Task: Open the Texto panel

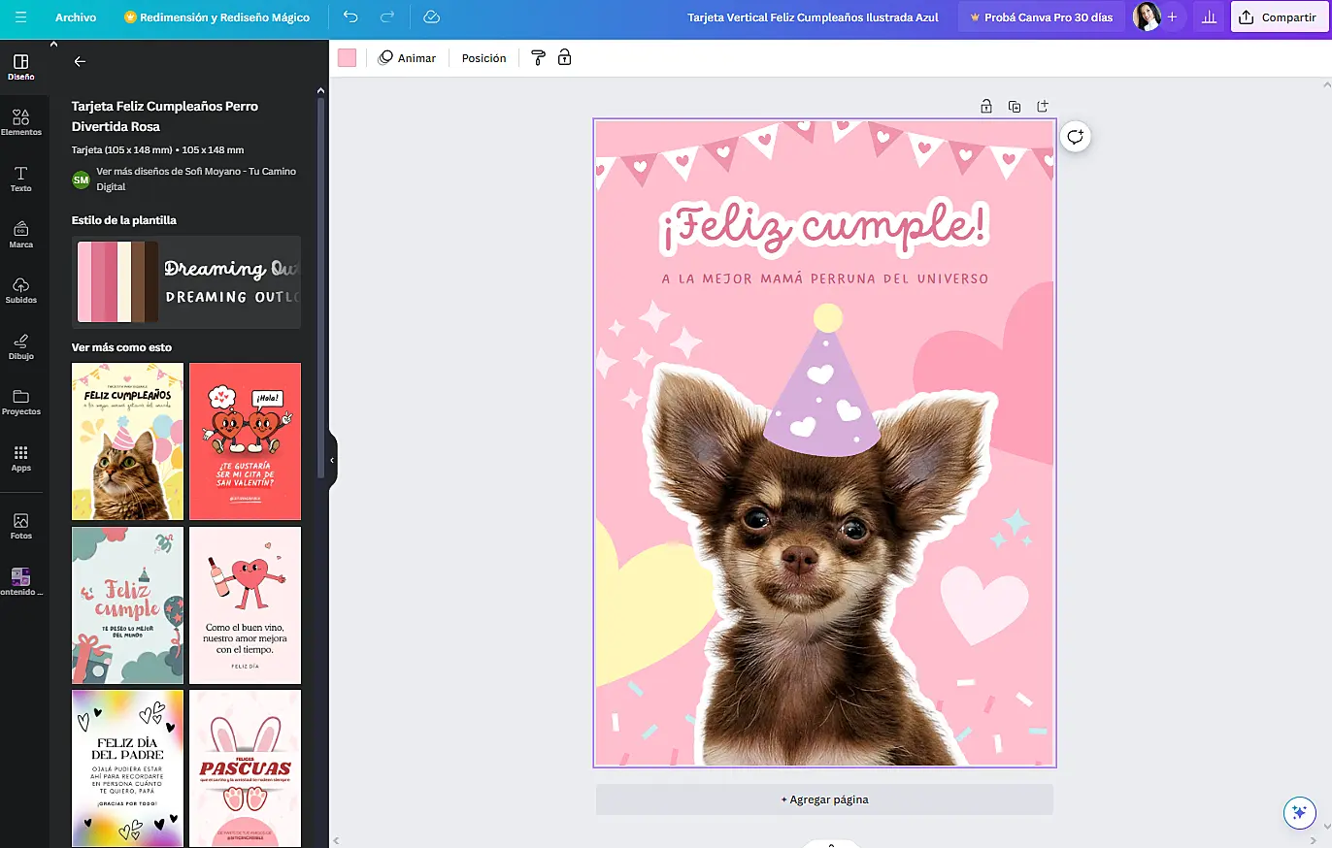Action: point(21,179)
